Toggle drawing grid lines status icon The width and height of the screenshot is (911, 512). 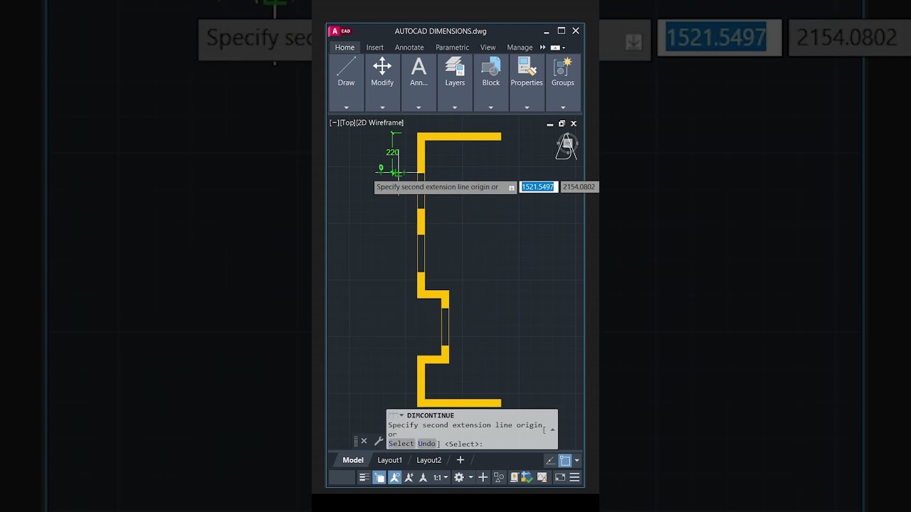pos(364,477)
